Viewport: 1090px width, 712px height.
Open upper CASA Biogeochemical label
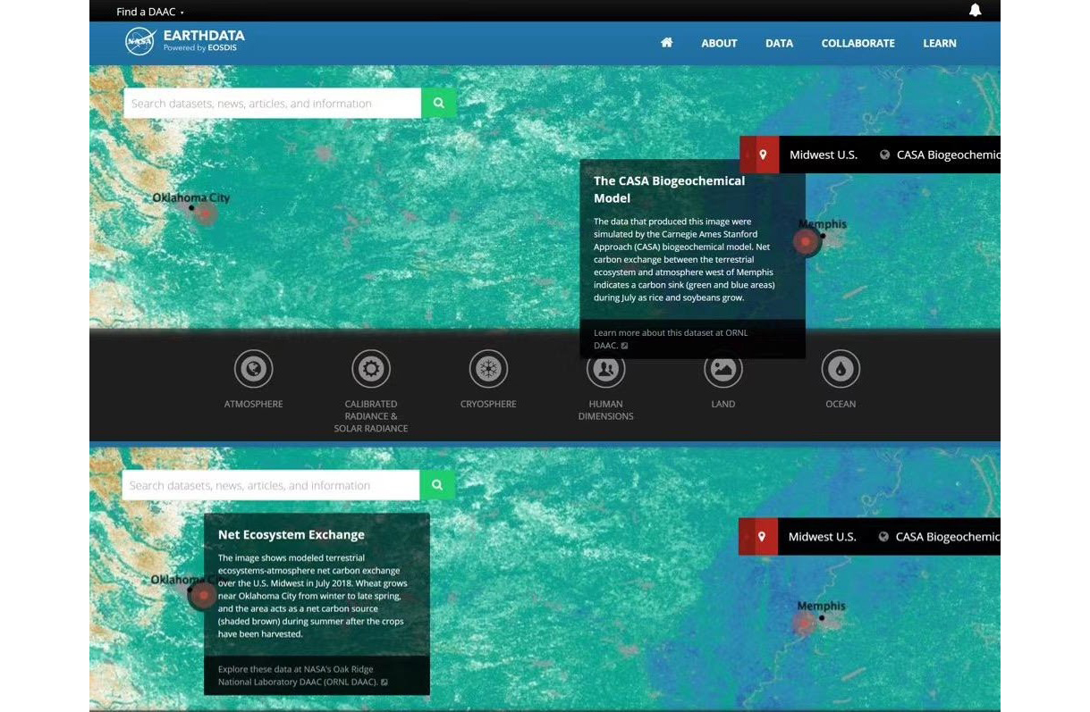pos(948,155)
